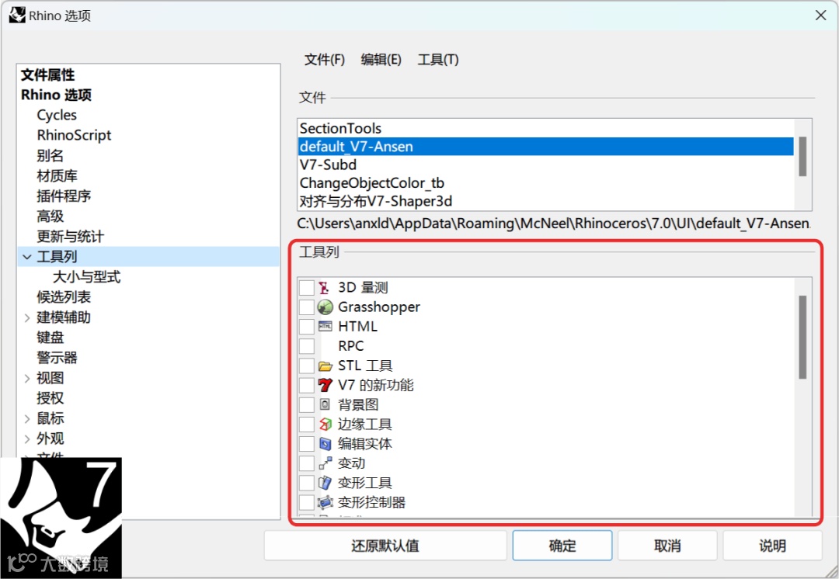
Task: Enable the V7 的新功能 checkbox
Action: tap(307, 385)
